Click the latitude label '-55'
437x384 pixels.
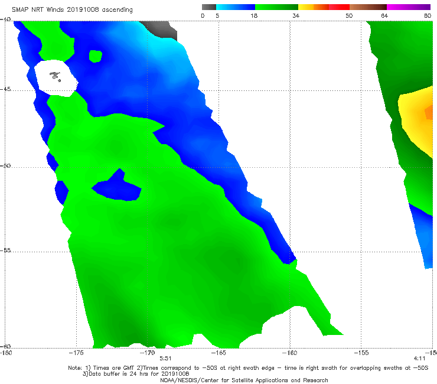click(x=5, y=250)
